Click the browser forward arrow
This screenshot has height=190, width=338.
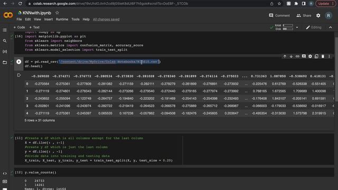(13, 4)
